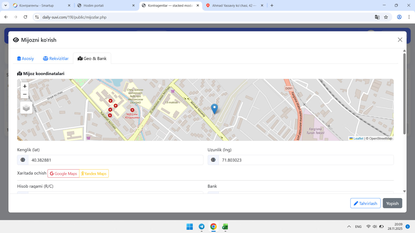This screenshot has width=415, height=233.
Task: Bookmark this page with the star icon
Action: [x=386, y=17]
